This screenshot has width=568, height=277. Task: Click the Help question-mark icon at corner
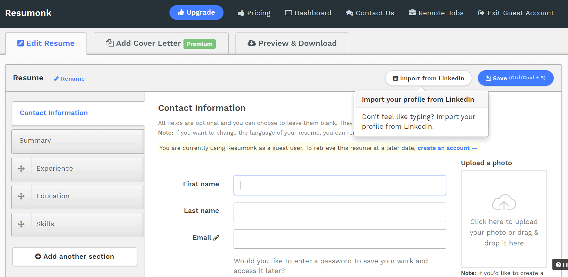point(559,265)
